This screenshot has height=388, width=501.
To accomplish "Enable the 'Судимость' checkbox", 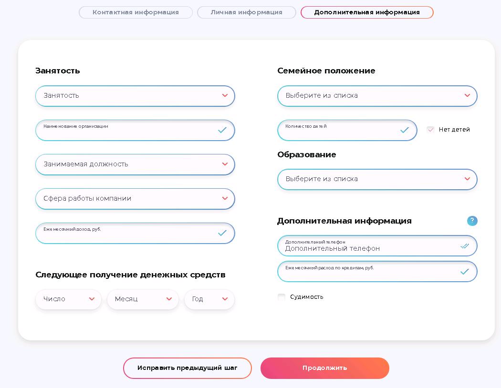I will coord(282,297).
